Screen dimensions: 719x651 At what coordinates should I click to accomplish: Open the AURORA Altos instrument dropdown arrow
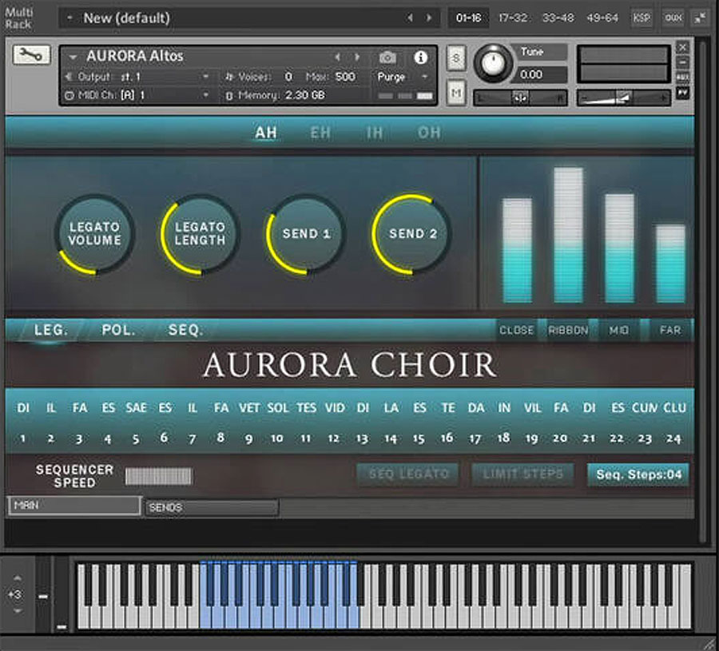pos(73,58)
